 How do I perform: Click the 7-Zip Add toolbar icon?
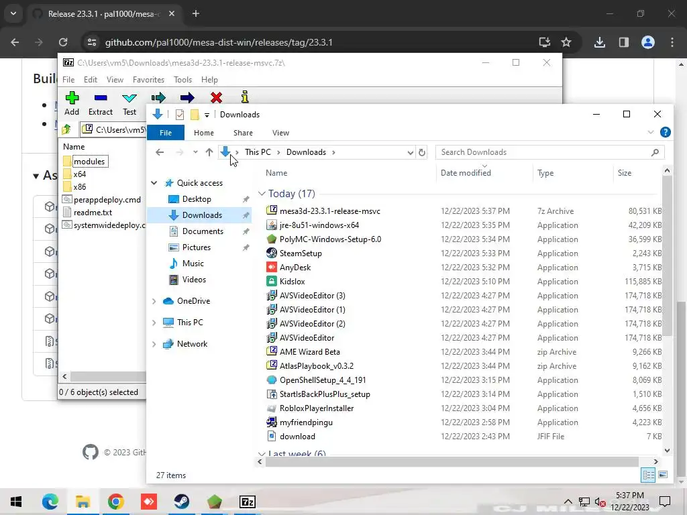72,98
